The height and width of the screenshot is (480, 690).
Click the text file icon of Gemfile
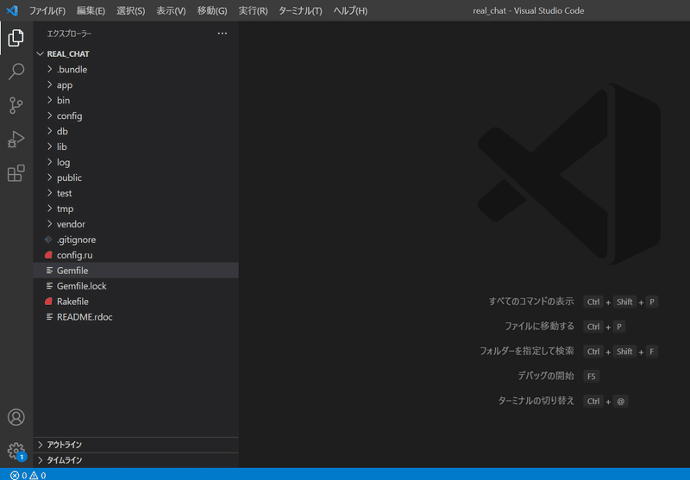pyautogui.click(x=49, y=271)
